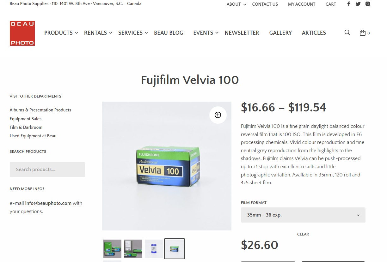Click the Beau Photo logo
The width and height of the screenshot is (387, 262).
(22, 33)
